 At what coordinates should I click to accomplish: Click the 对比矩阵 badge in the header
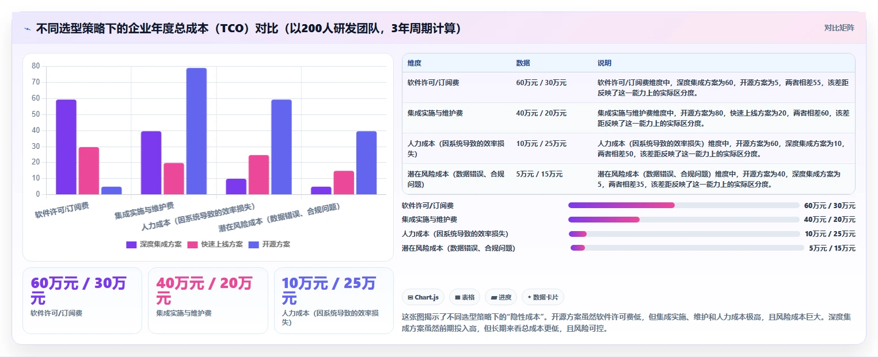(839, 28)
